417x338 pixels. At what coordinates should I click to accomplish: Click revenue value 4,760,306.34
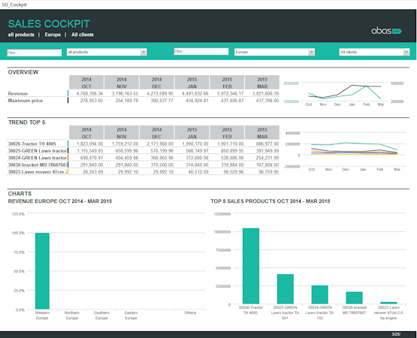click(x=89, y=94)
